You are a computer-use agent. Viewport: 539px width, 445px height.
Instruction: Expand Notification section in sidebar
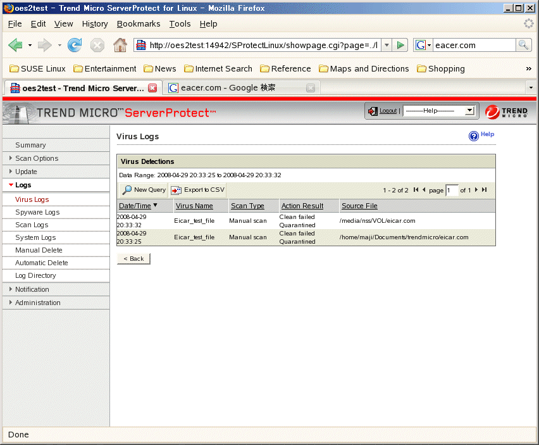pyautogui.click(x=32, y=289)
